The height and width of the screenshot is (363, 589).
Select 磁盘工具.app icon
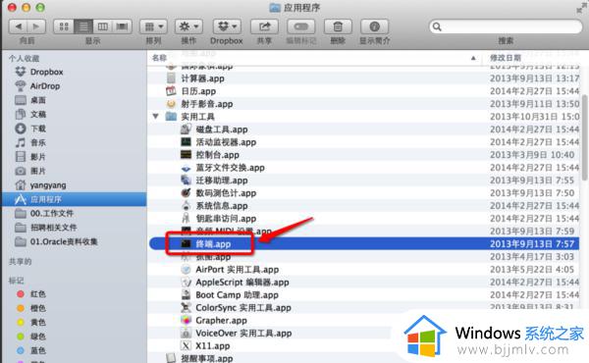tap(186, 130)
